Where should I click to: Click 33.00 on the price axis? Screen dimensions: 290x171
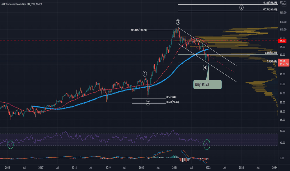point(283,84)
